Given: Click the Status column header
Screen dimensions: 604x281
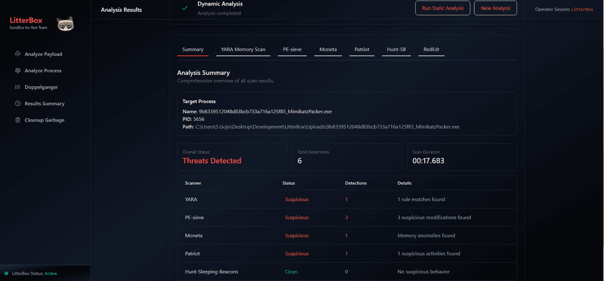Looking at the screenshot, I should pos(289,183).
